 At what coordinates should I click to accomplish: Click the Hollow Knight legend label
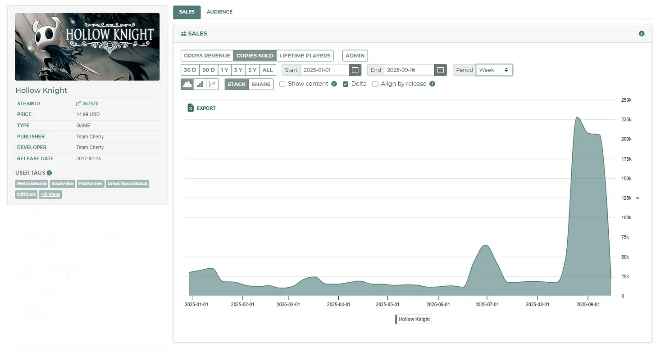[x=415, y=320]
